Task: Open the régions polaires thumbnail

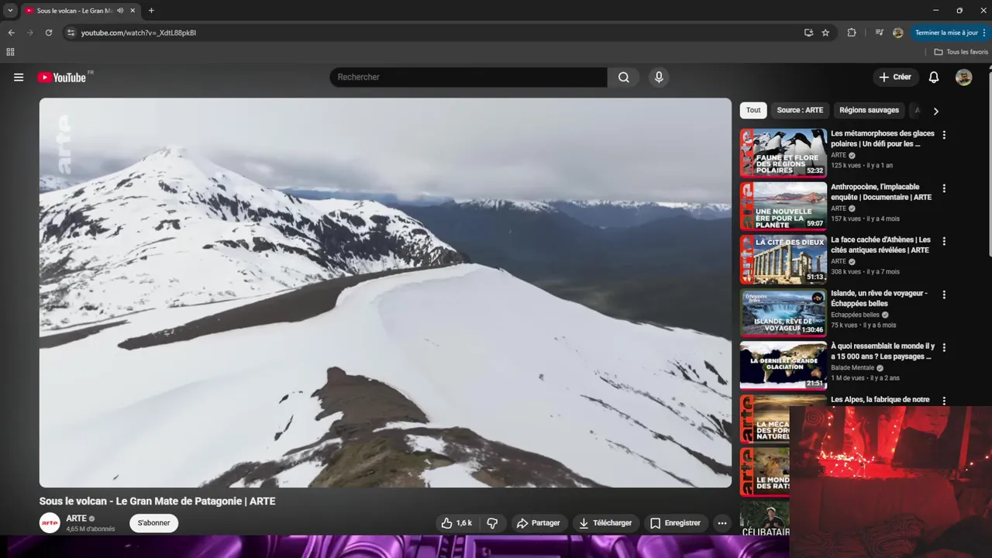Action: click(784, 153)
